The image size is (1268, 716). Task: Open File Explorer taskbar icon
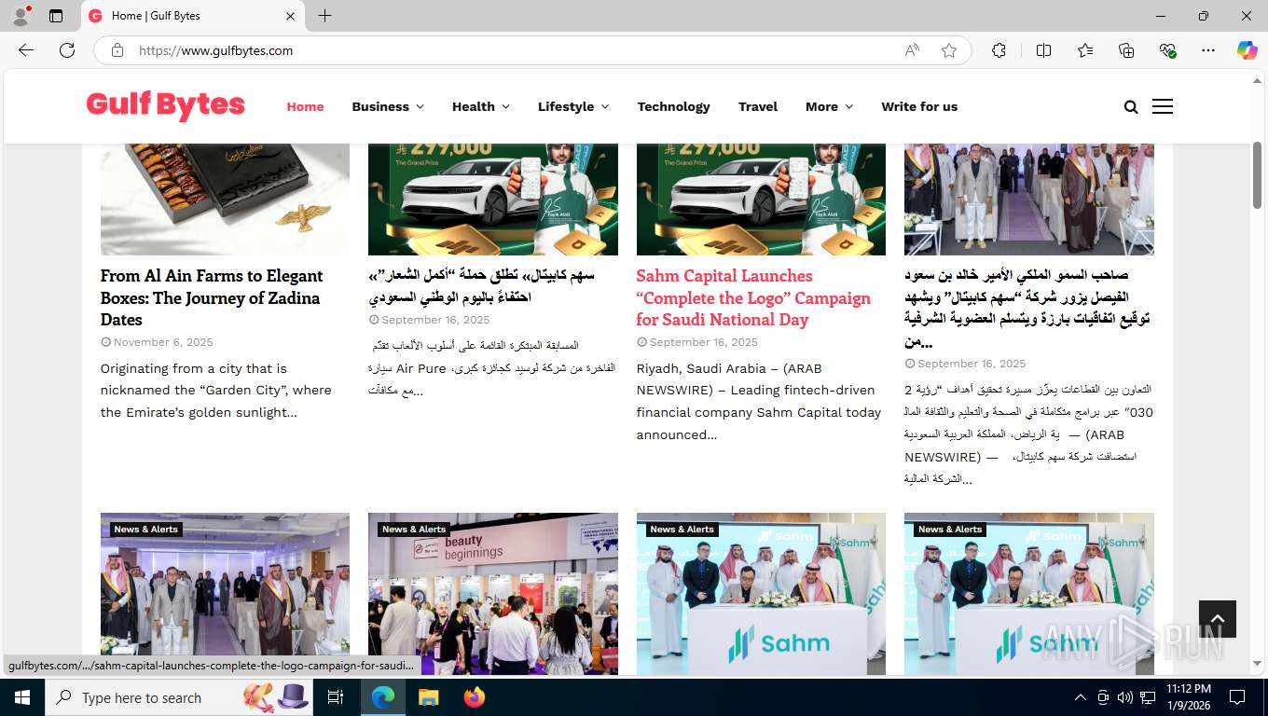[x=428, y=697]
